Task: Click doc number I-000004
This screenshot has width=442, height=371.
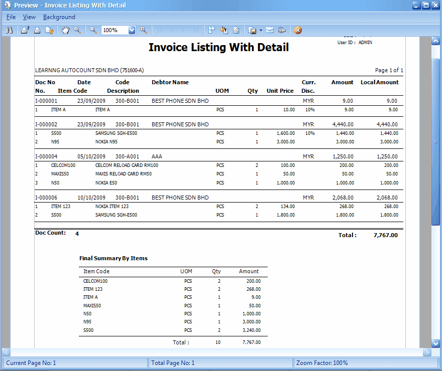Action: [x=46, y=156]
